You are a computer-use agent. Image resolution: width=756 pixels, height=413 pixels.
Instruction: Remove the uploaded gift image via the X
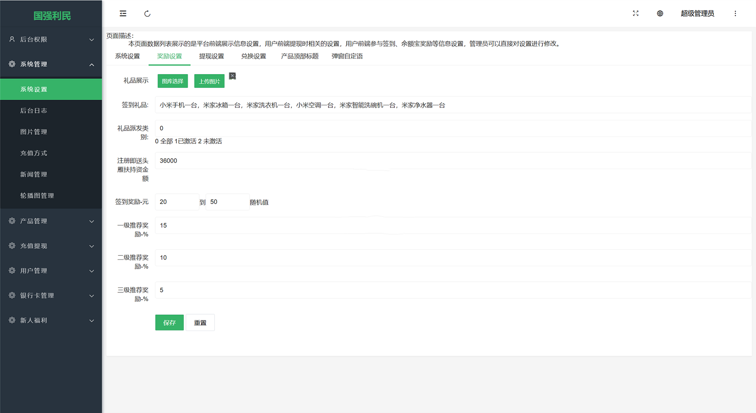coord(232,75)
